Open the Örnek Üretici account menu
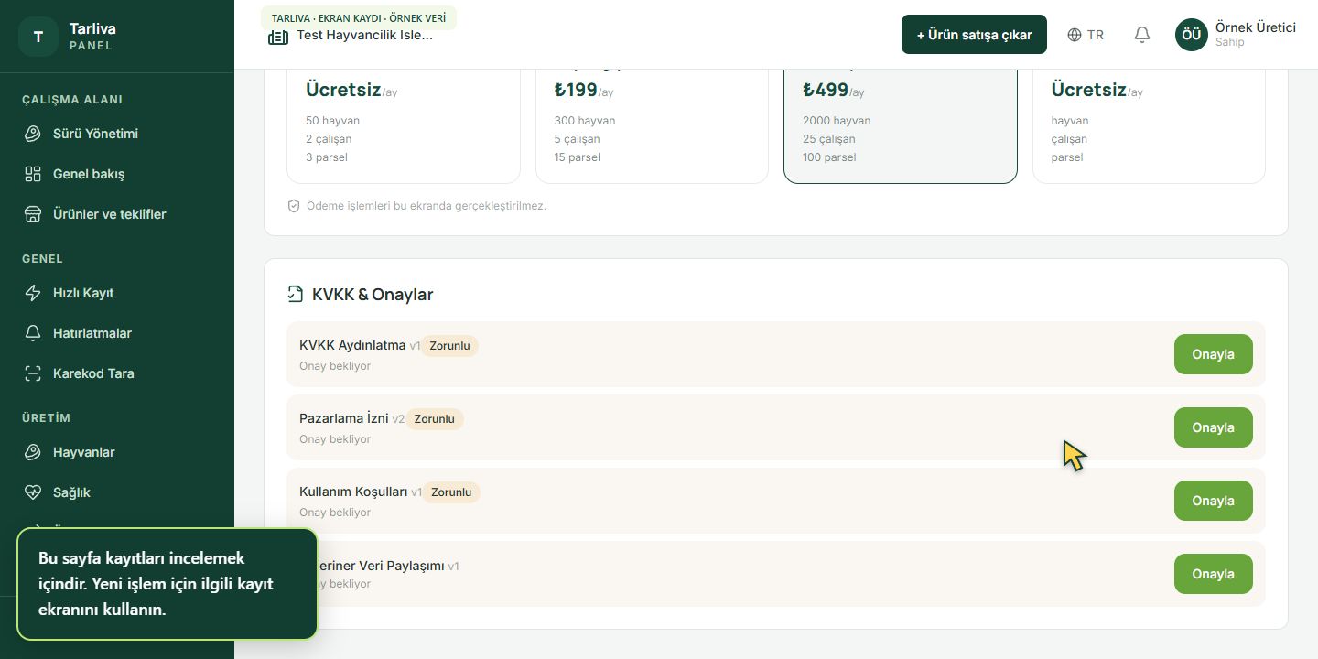Screen dimensions: 1318x659 [1236, 35]
